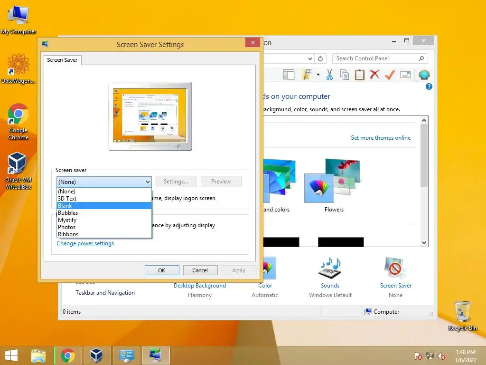Viewport: 486px width, 365px height.
Task: Select Ribbons from the list
Action: tap(104, 234)
